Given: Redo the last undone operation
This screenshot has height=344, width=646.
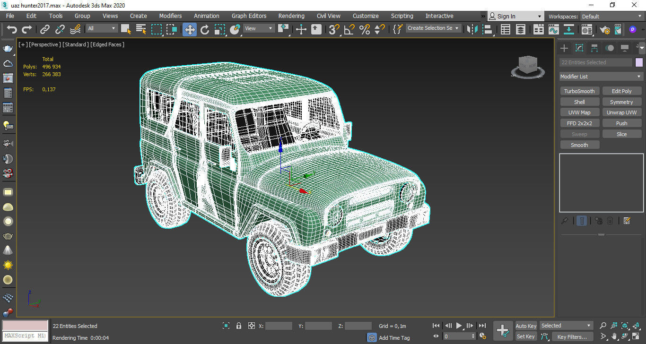Looking at the screenshot, I should click(x=27, y=29).
